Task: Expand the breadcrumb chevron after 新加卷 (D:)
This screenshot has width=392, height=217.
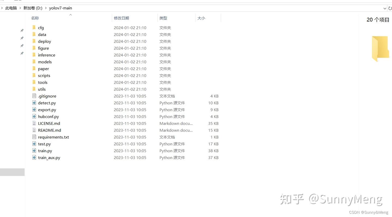Action: (x=45, y=8)
